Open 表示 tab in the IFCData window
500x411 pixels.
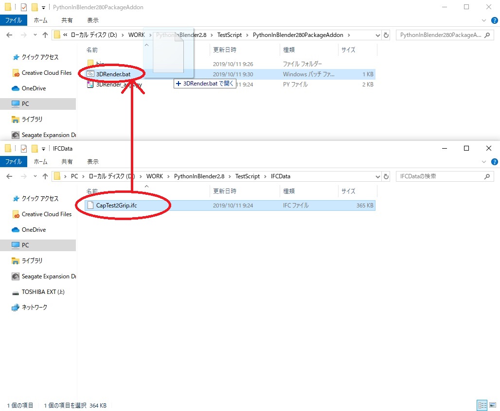[x=93, y=161]
